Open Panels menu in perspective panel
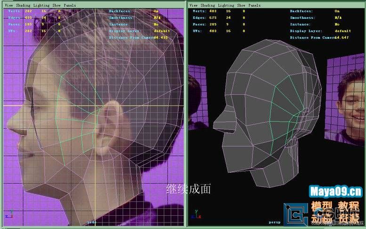 point(254,5)
